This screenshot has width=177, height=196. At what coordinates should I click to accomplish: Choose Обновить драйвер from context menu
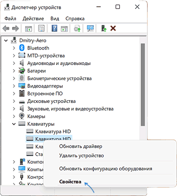[81, 146]
